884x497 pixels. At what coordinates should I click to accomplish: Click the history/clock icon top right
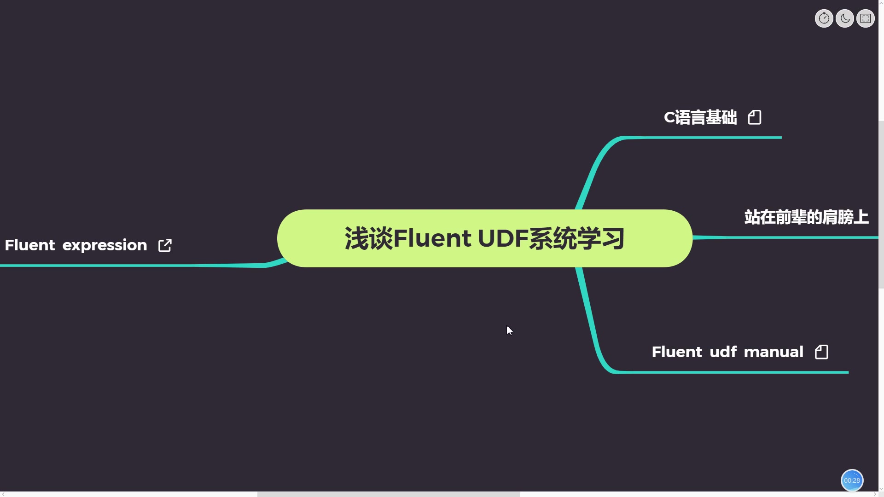(x=824, y=18)
